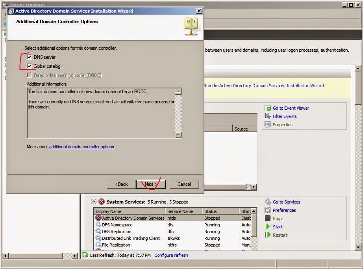
Task: Click the Restart service action
Action: pos(280,235)
